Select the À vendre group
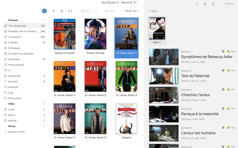 (x=25, y=42)
